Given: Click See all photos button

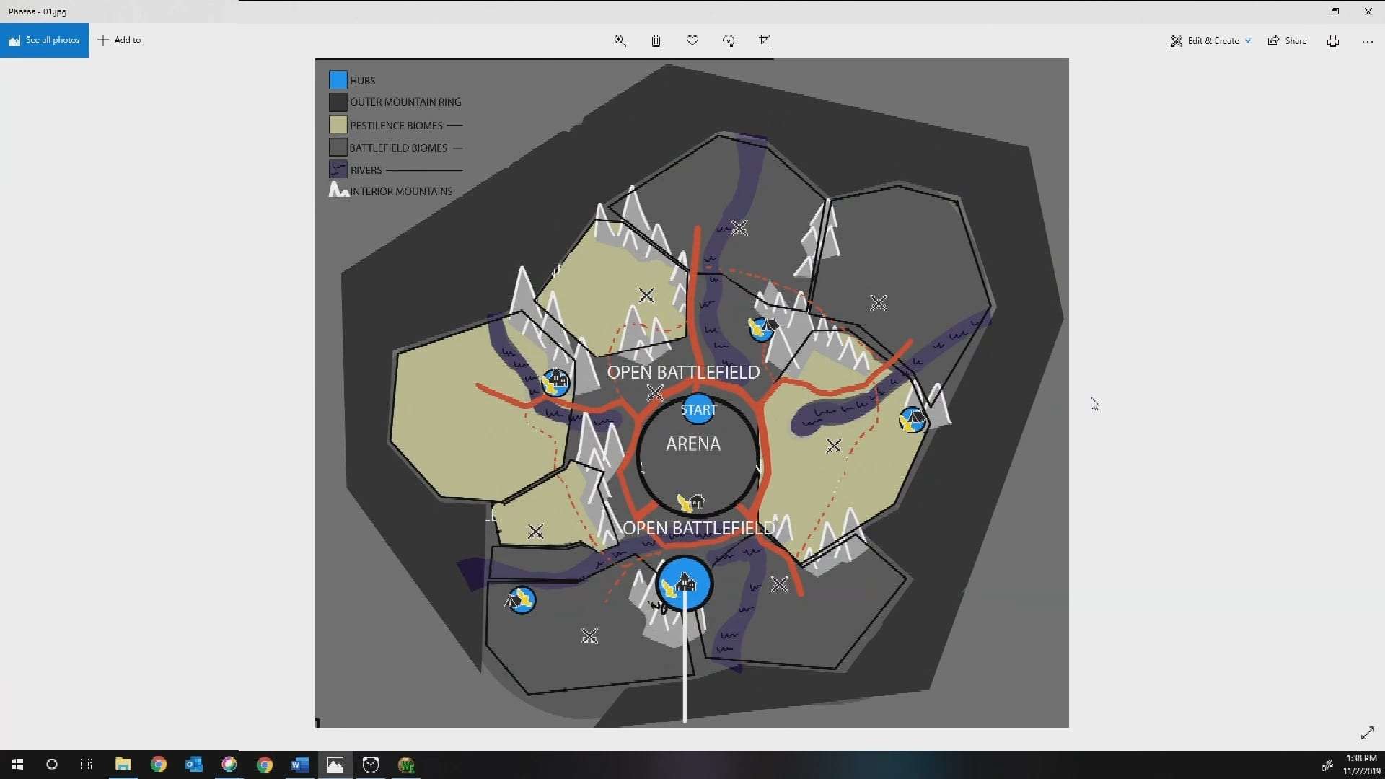Looking at the screenshot, I should coord(44,40).
